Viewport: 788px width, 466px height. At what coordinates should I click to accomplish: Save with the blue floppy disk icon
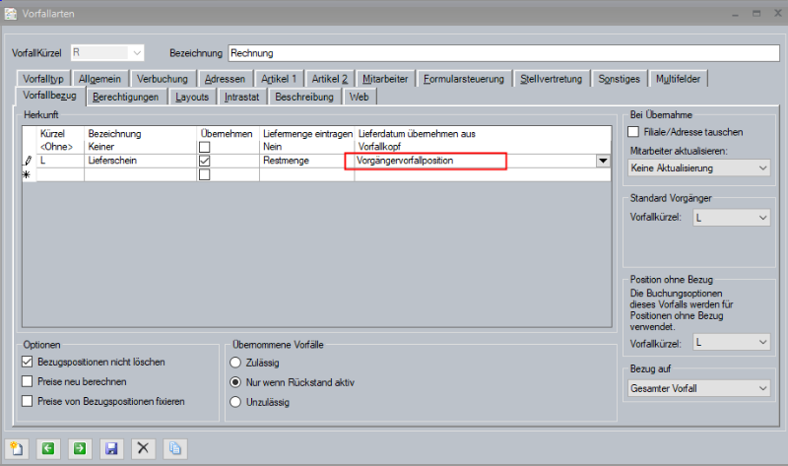tap(110, 448)
